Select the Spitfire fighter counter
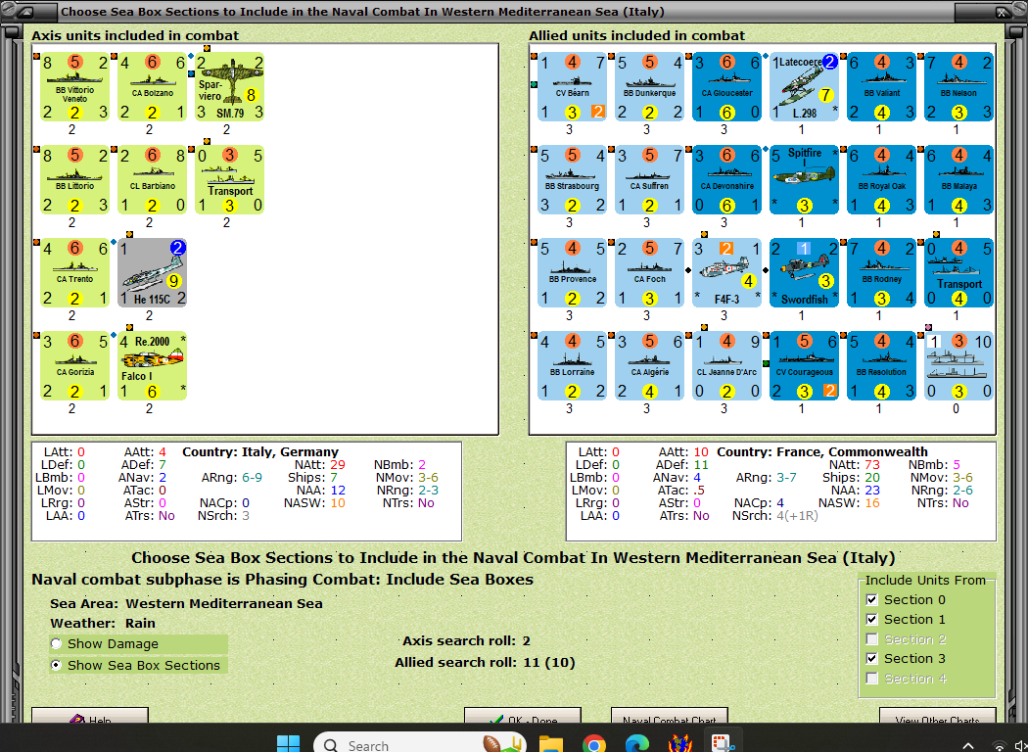Screen dimensions: 1028x752 click(x=804, y=180)
